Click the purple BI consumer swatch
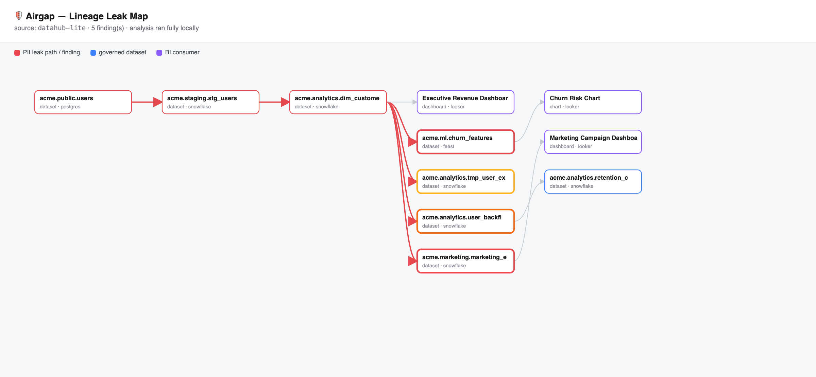816x377 pixels. point(159,53)
